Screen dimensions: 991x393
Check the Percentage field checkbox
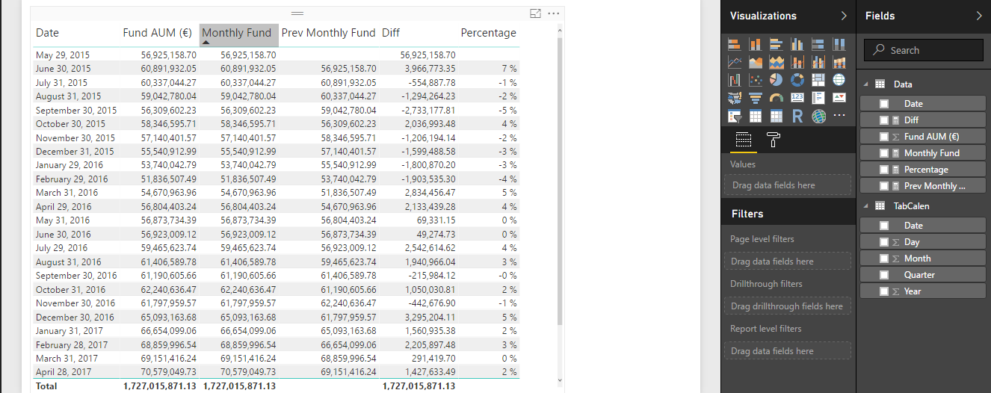[x=885, y=170]
